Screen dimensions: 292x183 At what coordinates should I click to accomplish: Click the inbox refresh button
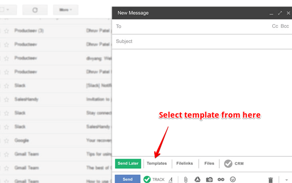pyautogui.click(x=35, y=10)
